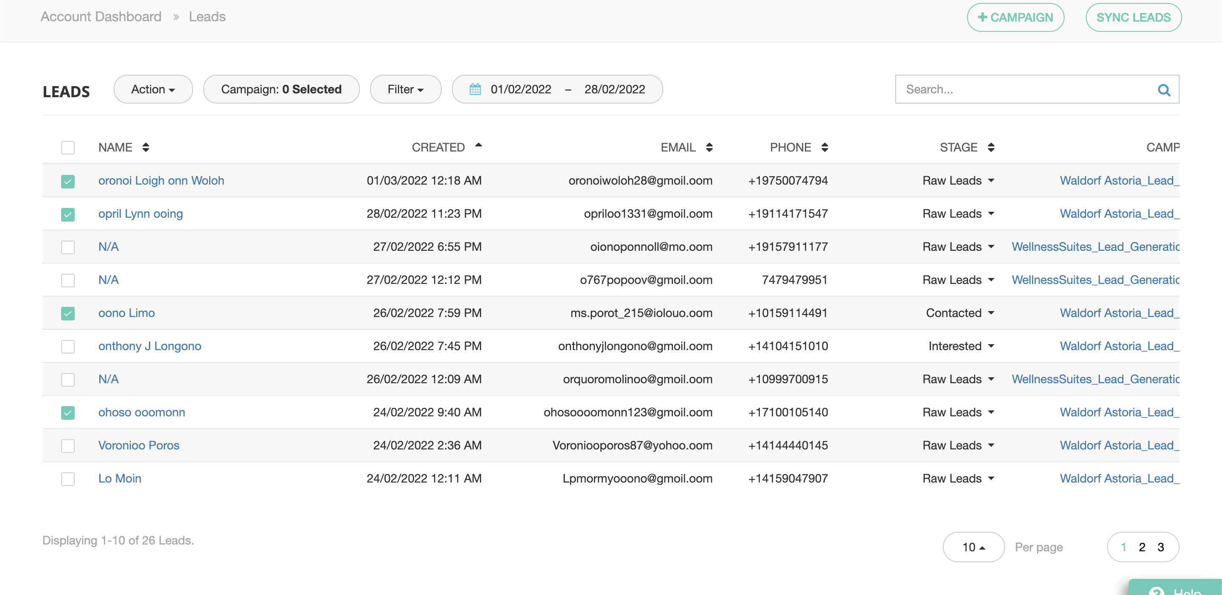
Task: Click the search magnifier icon
Action: tap(1163, 90)
